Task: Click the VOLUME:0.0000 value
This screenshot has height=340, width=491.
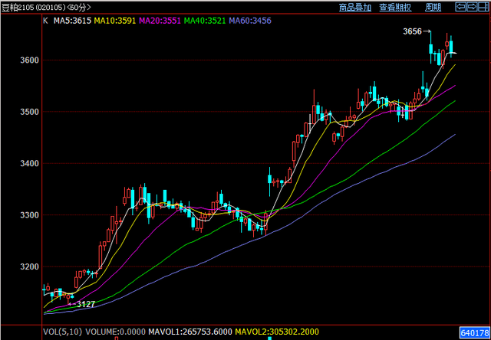Action: [x=116, y=332]
